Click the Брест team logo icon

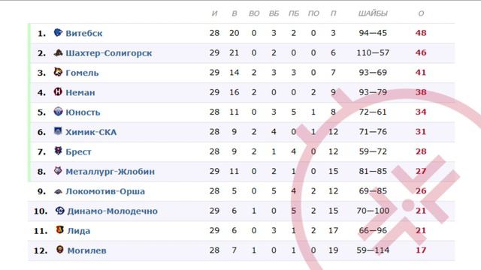58,151
